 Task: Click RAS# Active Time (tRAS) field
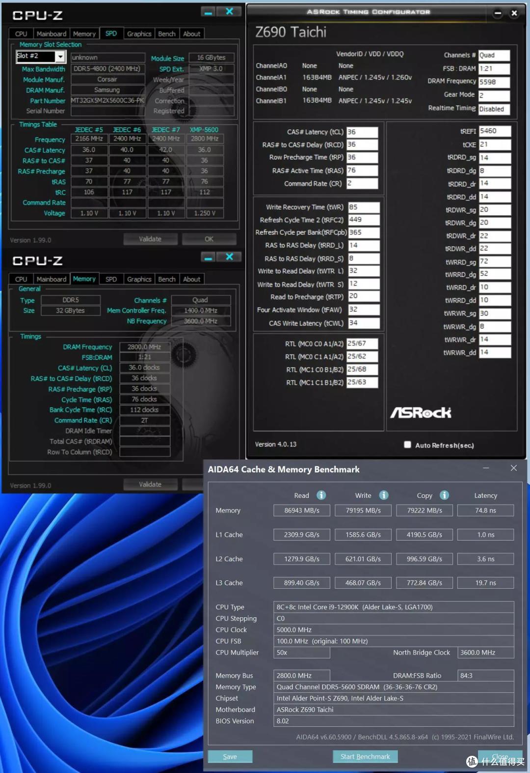coord(362,171)
